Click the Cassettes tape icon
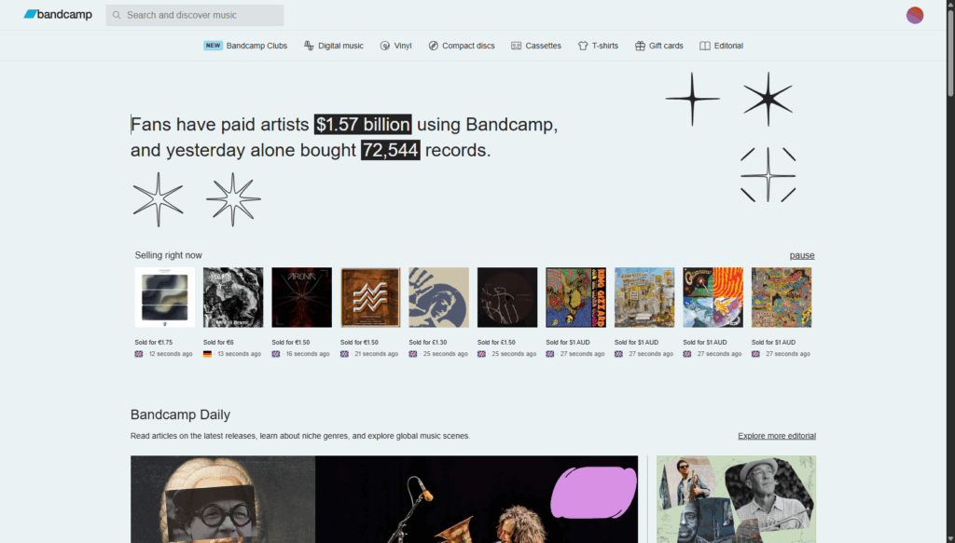This screenshot has width=955, height=543. [x=516, y=46]
